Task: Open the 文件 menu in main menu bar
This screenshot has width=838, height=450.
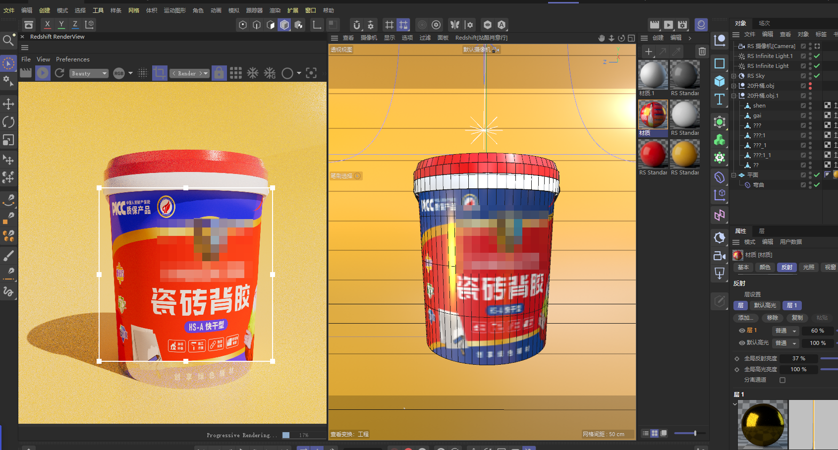Action: coord(9,10)
